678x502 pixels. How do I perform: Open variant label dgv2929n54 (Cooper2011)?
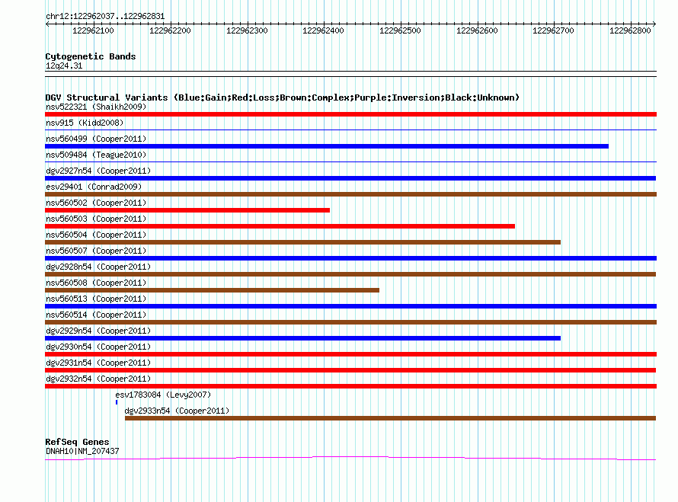point(98,331)
